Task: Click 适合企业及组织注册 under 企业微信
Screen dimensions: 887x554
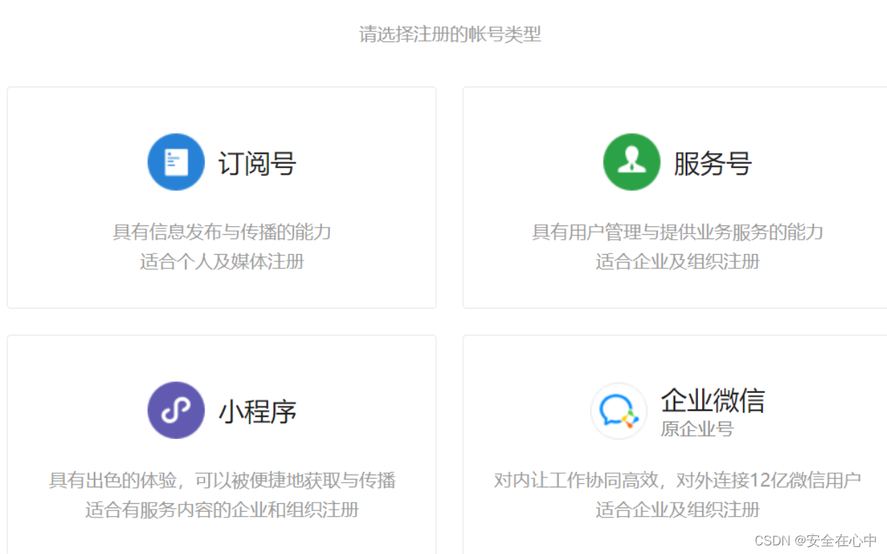Action: pos(677,510)
